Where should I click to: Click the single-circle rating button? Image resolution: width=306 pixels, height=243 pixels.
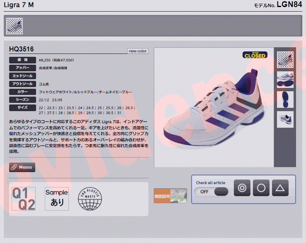click(261, 188)
